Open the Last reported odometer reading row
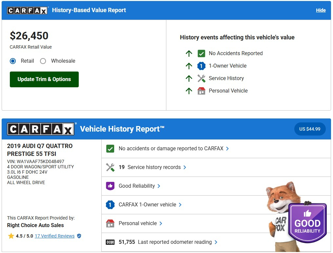This screenshot has height=253, width=333. (x=175, y=242)
